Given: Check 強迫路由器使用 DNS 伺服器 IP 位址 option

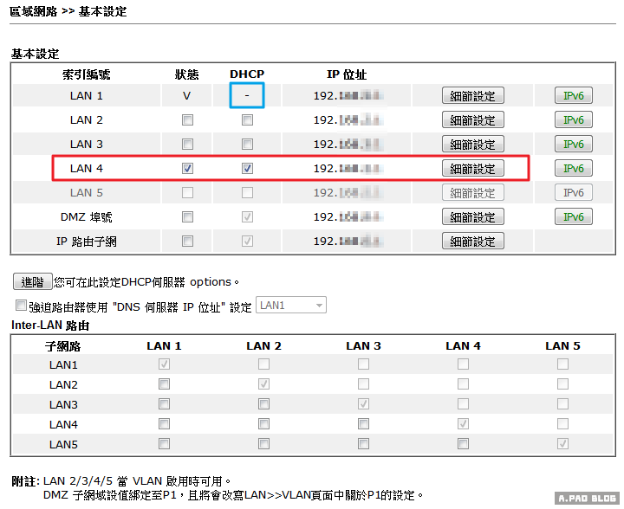Looking at the screenshot, I should [x=22, y=306].
